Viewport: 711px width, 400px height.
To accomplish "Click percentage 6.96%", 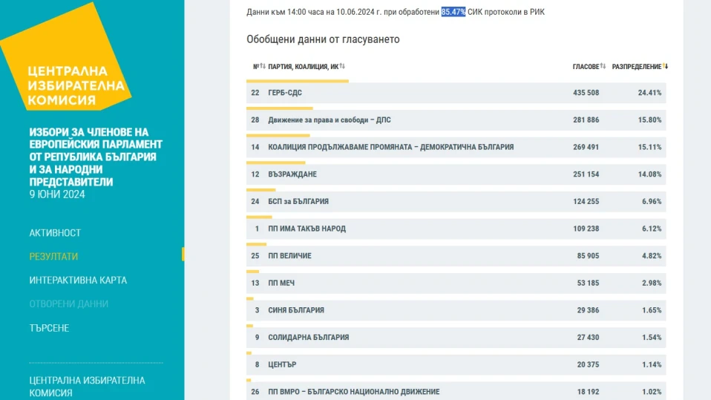I will [x=652, y=201].
